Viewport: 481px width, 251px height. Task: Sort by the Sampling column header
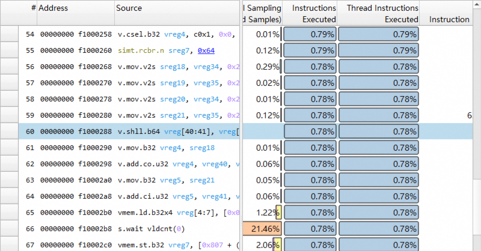click(262, 13)
